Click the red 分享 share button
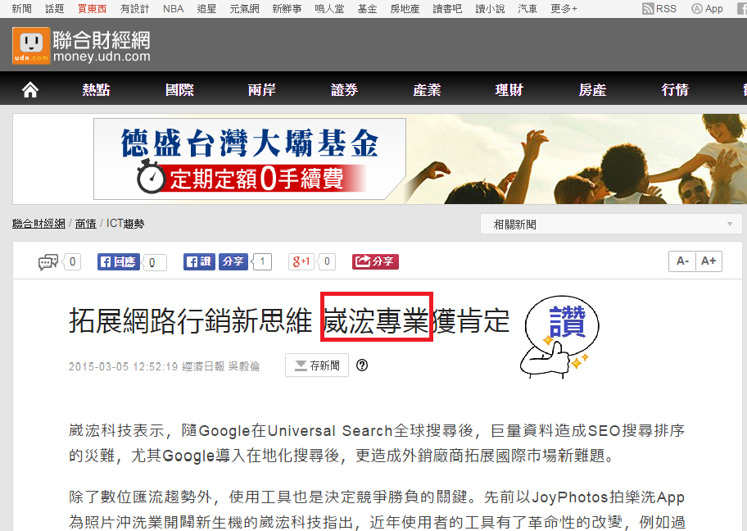This screenshot has width=747, height=531. (375, 261)
